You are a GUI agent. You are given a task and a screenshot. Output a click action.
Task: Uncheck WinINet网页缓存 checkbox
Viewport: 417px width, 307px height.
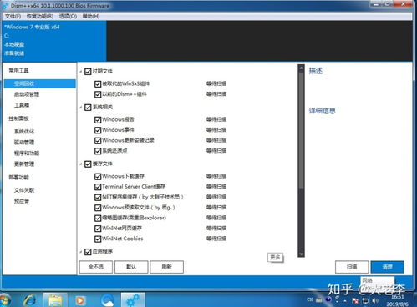98,229
